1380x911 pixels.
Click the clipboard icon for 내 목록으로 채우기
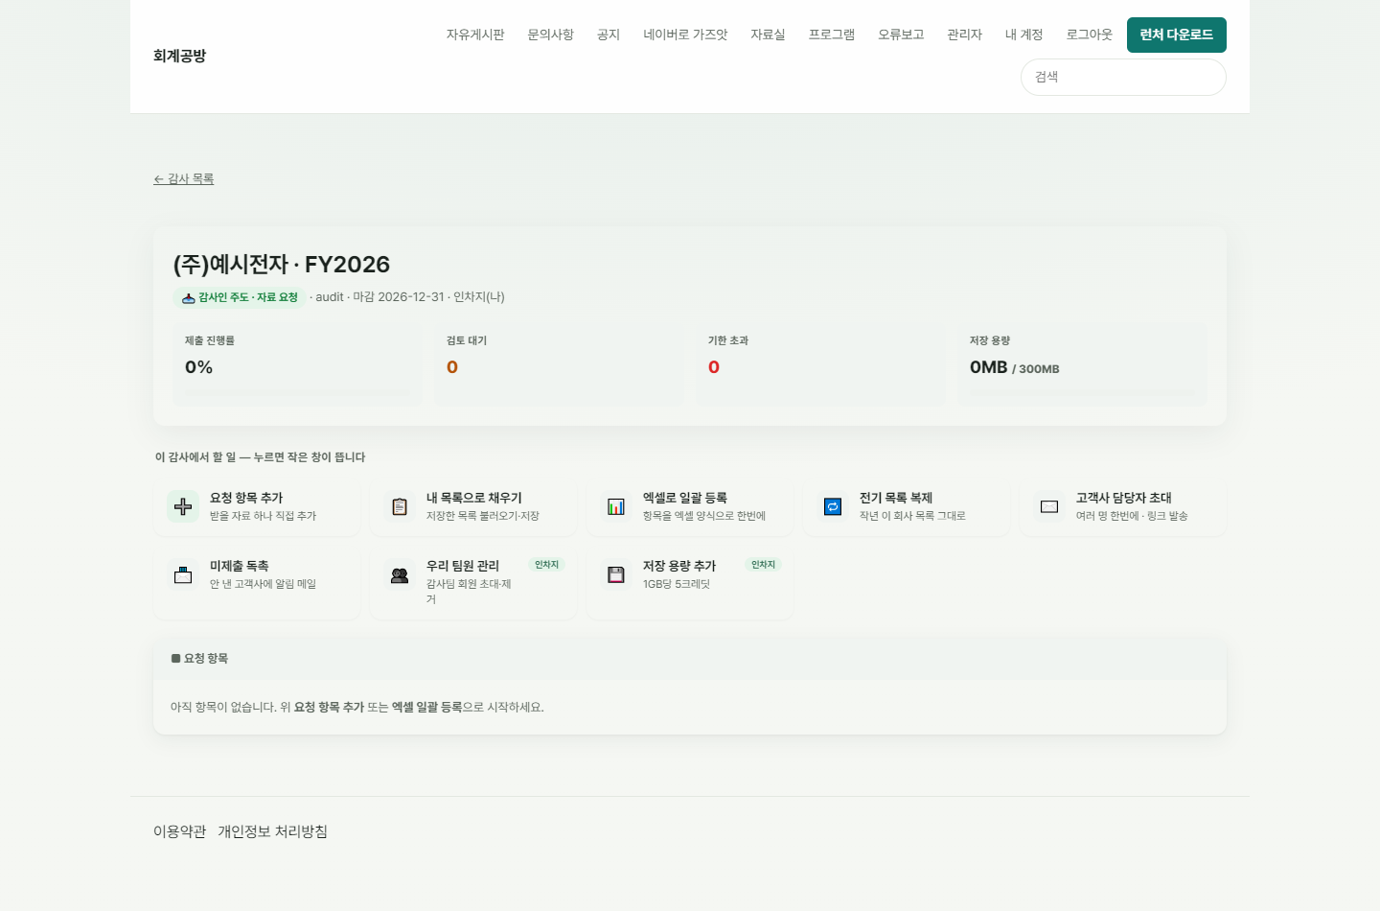tap(400, 506)
